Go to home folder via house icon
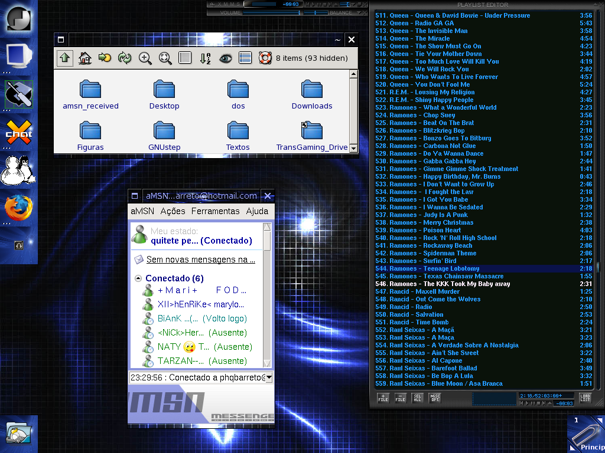605x453 pixels. [x=85, y=58]
